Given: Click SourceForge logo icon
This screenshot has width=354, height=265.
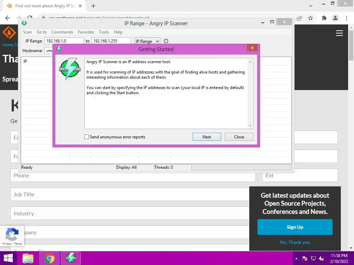Looking at the screenshot, I should tap(9, 33).
